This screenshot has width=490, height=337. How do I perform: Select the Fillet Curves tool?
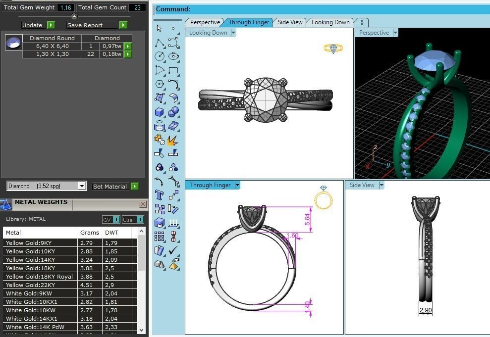[x=173, y=84]
